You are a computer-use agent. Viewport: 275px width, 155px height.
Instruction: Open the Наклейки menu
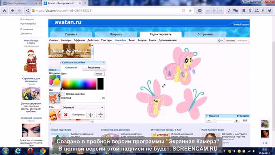click(120, 40)
